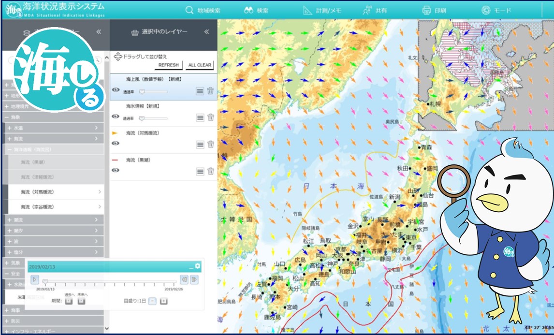The image size is (554, 335).
Task: Collapse the 選択中のレイヤー panel
Action: click(207, 32)
